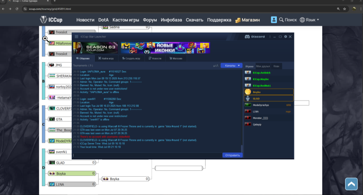
Task: Bookmark this page with the star icon
Action: (x=345, y=9)
